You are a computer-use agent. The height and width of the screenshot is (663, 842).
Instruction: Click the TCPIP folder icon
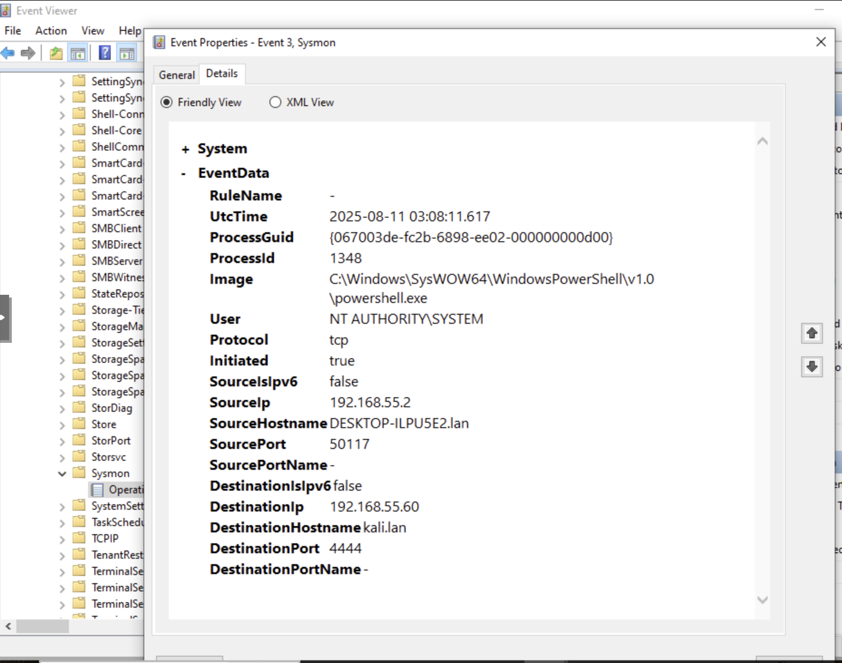tap(79, 538)
